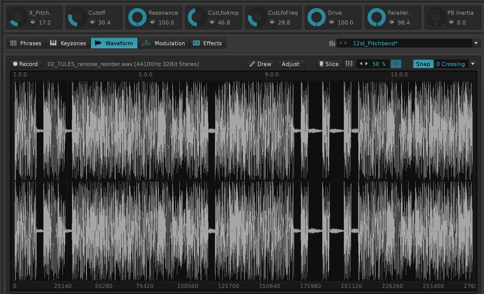The width and height of the screenshot is (484, 294).
Task: Increase slice sensitivity with right arrow
Action: point(367,64)
